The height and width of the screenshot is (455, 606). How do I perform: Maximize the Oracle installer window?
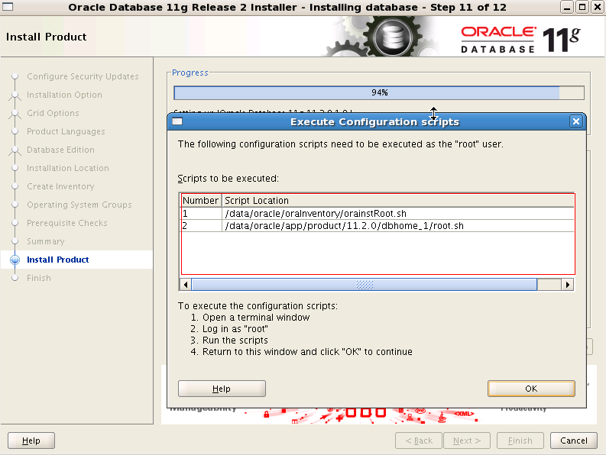582,7
